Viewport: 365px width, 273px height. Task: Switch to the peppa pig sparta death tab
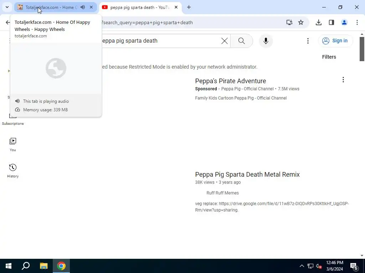pos(140,7)
